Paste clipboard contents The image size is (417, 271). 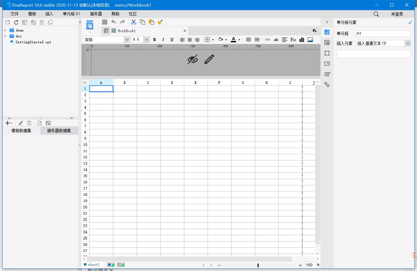tap(151, 22)
